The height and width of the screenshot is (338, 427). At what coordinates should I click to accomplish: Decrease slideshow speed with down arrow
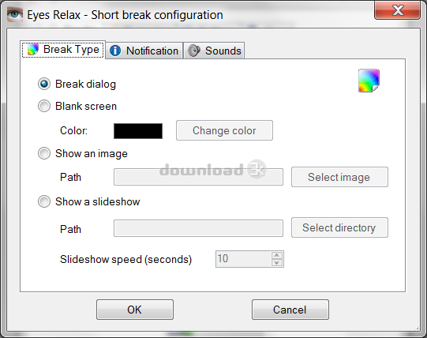(x=277, y=262)
